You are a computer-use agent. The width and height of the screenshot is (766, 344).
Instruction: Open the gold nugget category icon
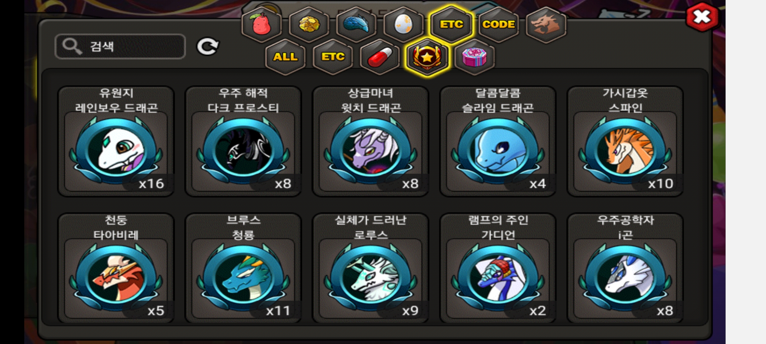pyautogui.click(x=309, y=25)
